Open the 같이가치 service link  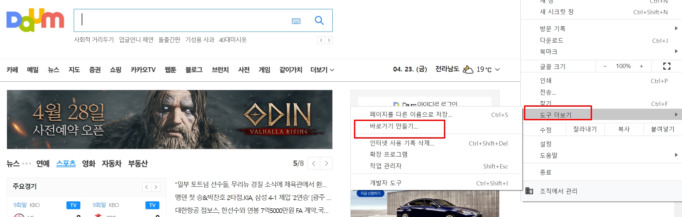point(291,70)
